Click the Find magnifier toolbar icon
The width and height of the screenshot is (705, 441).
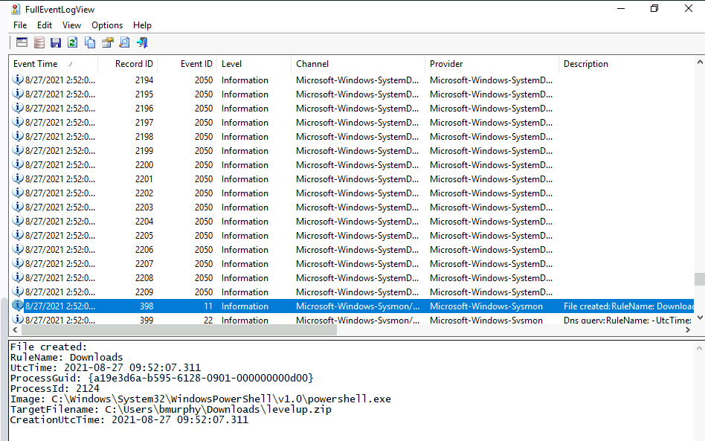point(124,42)
